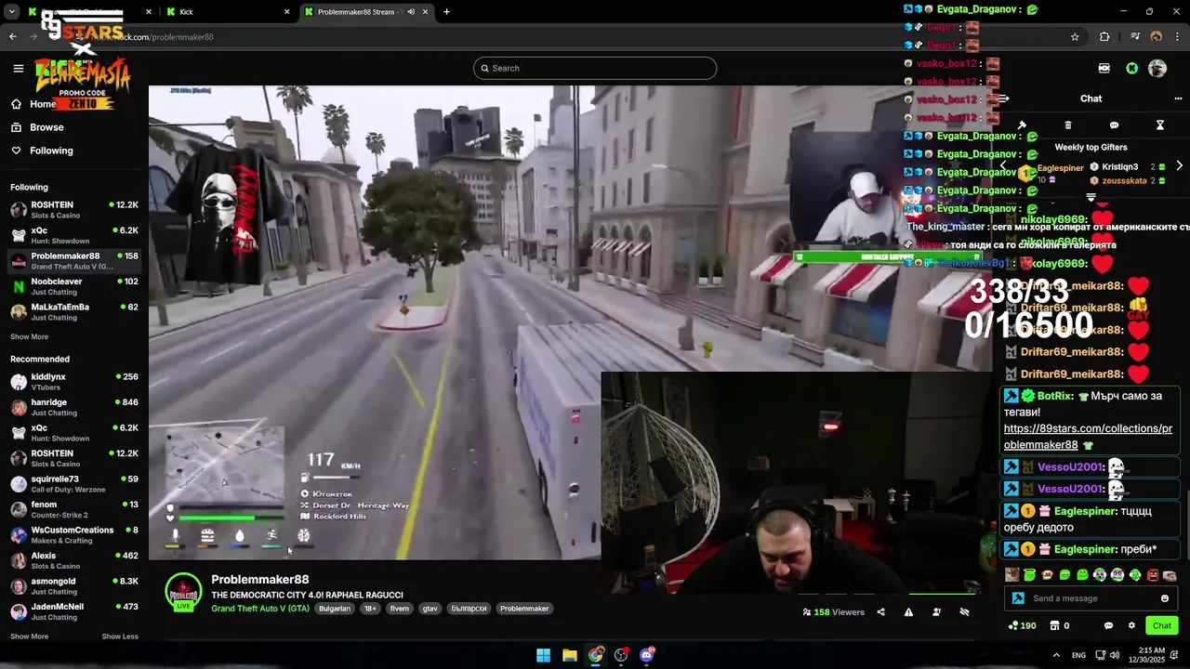This screenshot has width=1190, height=669.
Task: Close the Kick tab
Action: point(286,12)
